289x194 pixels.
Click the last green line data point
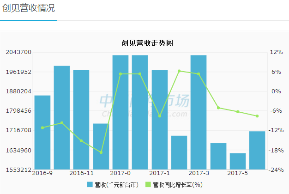(x=257, y=116)
